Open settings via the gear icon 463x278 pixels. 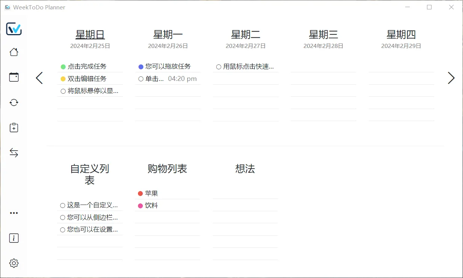pos(14,263)
